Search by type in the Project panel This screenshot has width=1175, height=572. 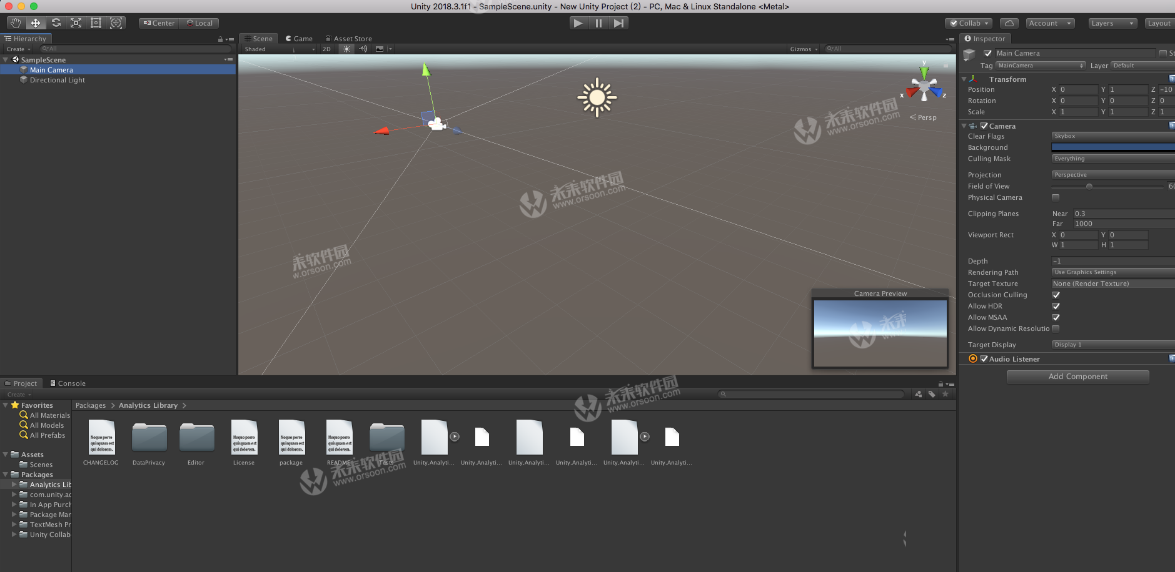(918, 394)
